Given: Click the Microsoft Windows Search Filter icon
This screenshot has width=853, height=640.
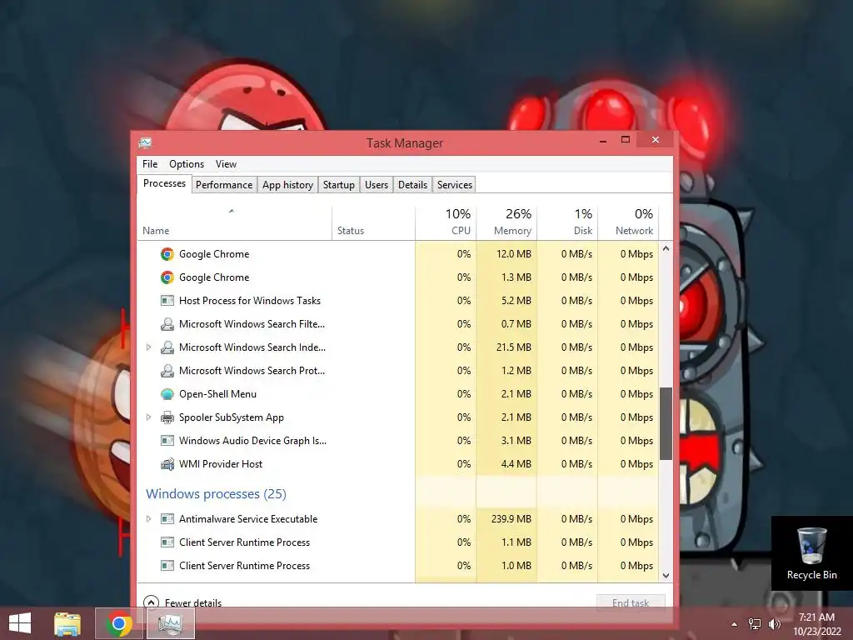Looking at the screenshot, I should coord(167,324).
